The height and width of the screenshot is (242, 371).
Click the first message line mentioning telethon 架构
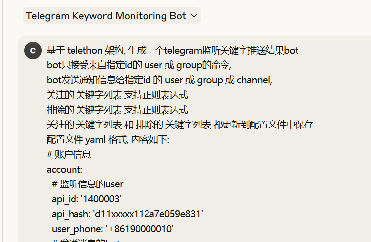tap(172, 51)
